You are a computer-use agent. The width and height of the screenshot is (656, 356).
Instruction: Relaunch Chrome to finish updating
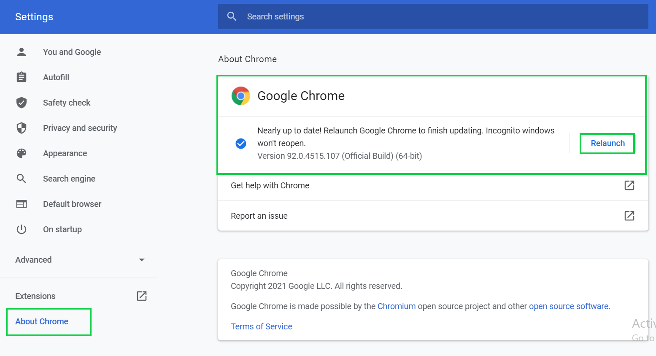(607, 144)
